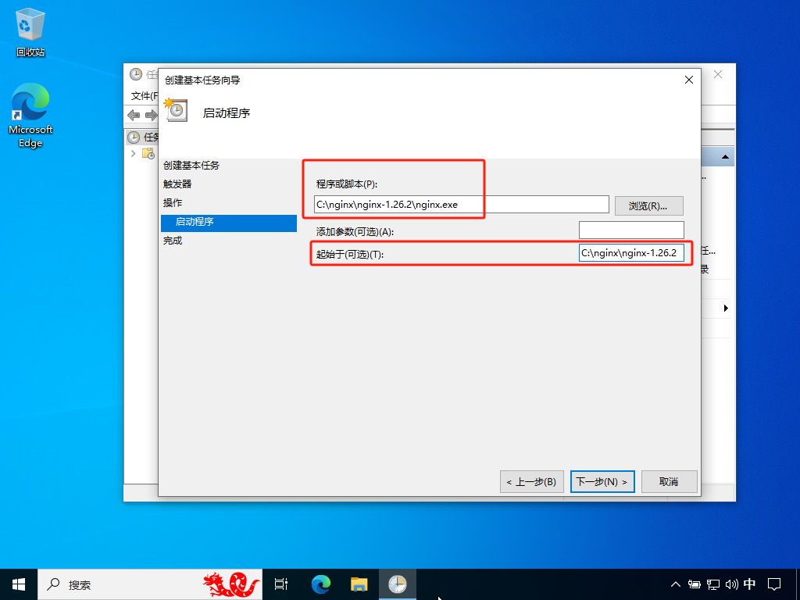
Task: Open the network tray icon
Action: click(712, 584)
